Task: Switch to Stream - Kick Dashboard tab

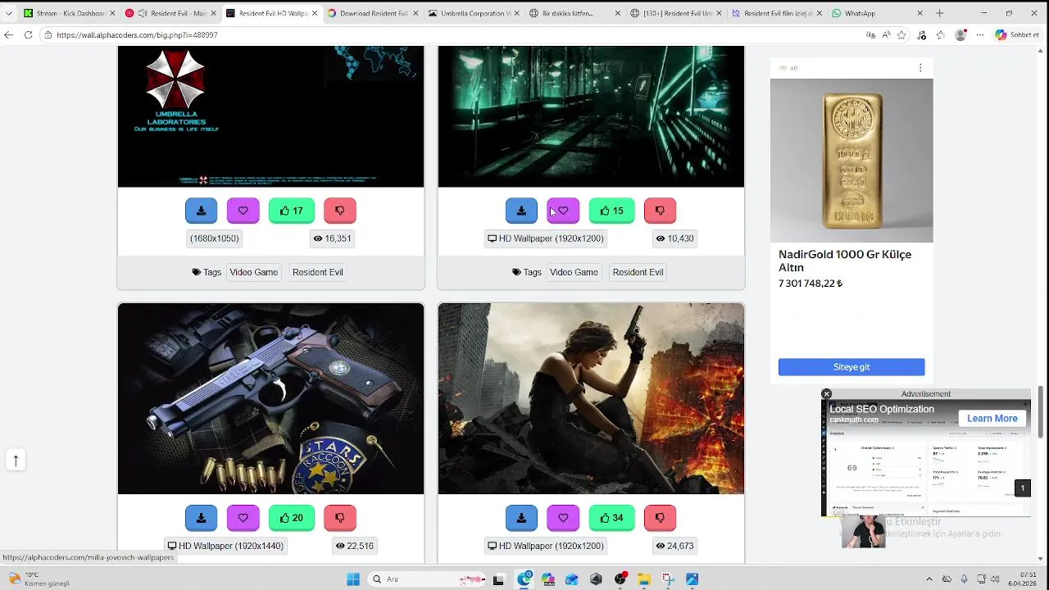Action: (70, 13)
